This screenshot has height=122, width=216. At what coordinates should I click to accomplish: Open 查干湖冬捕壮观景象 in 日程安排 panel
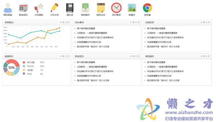pyautogui.click(x=156, y=29)
